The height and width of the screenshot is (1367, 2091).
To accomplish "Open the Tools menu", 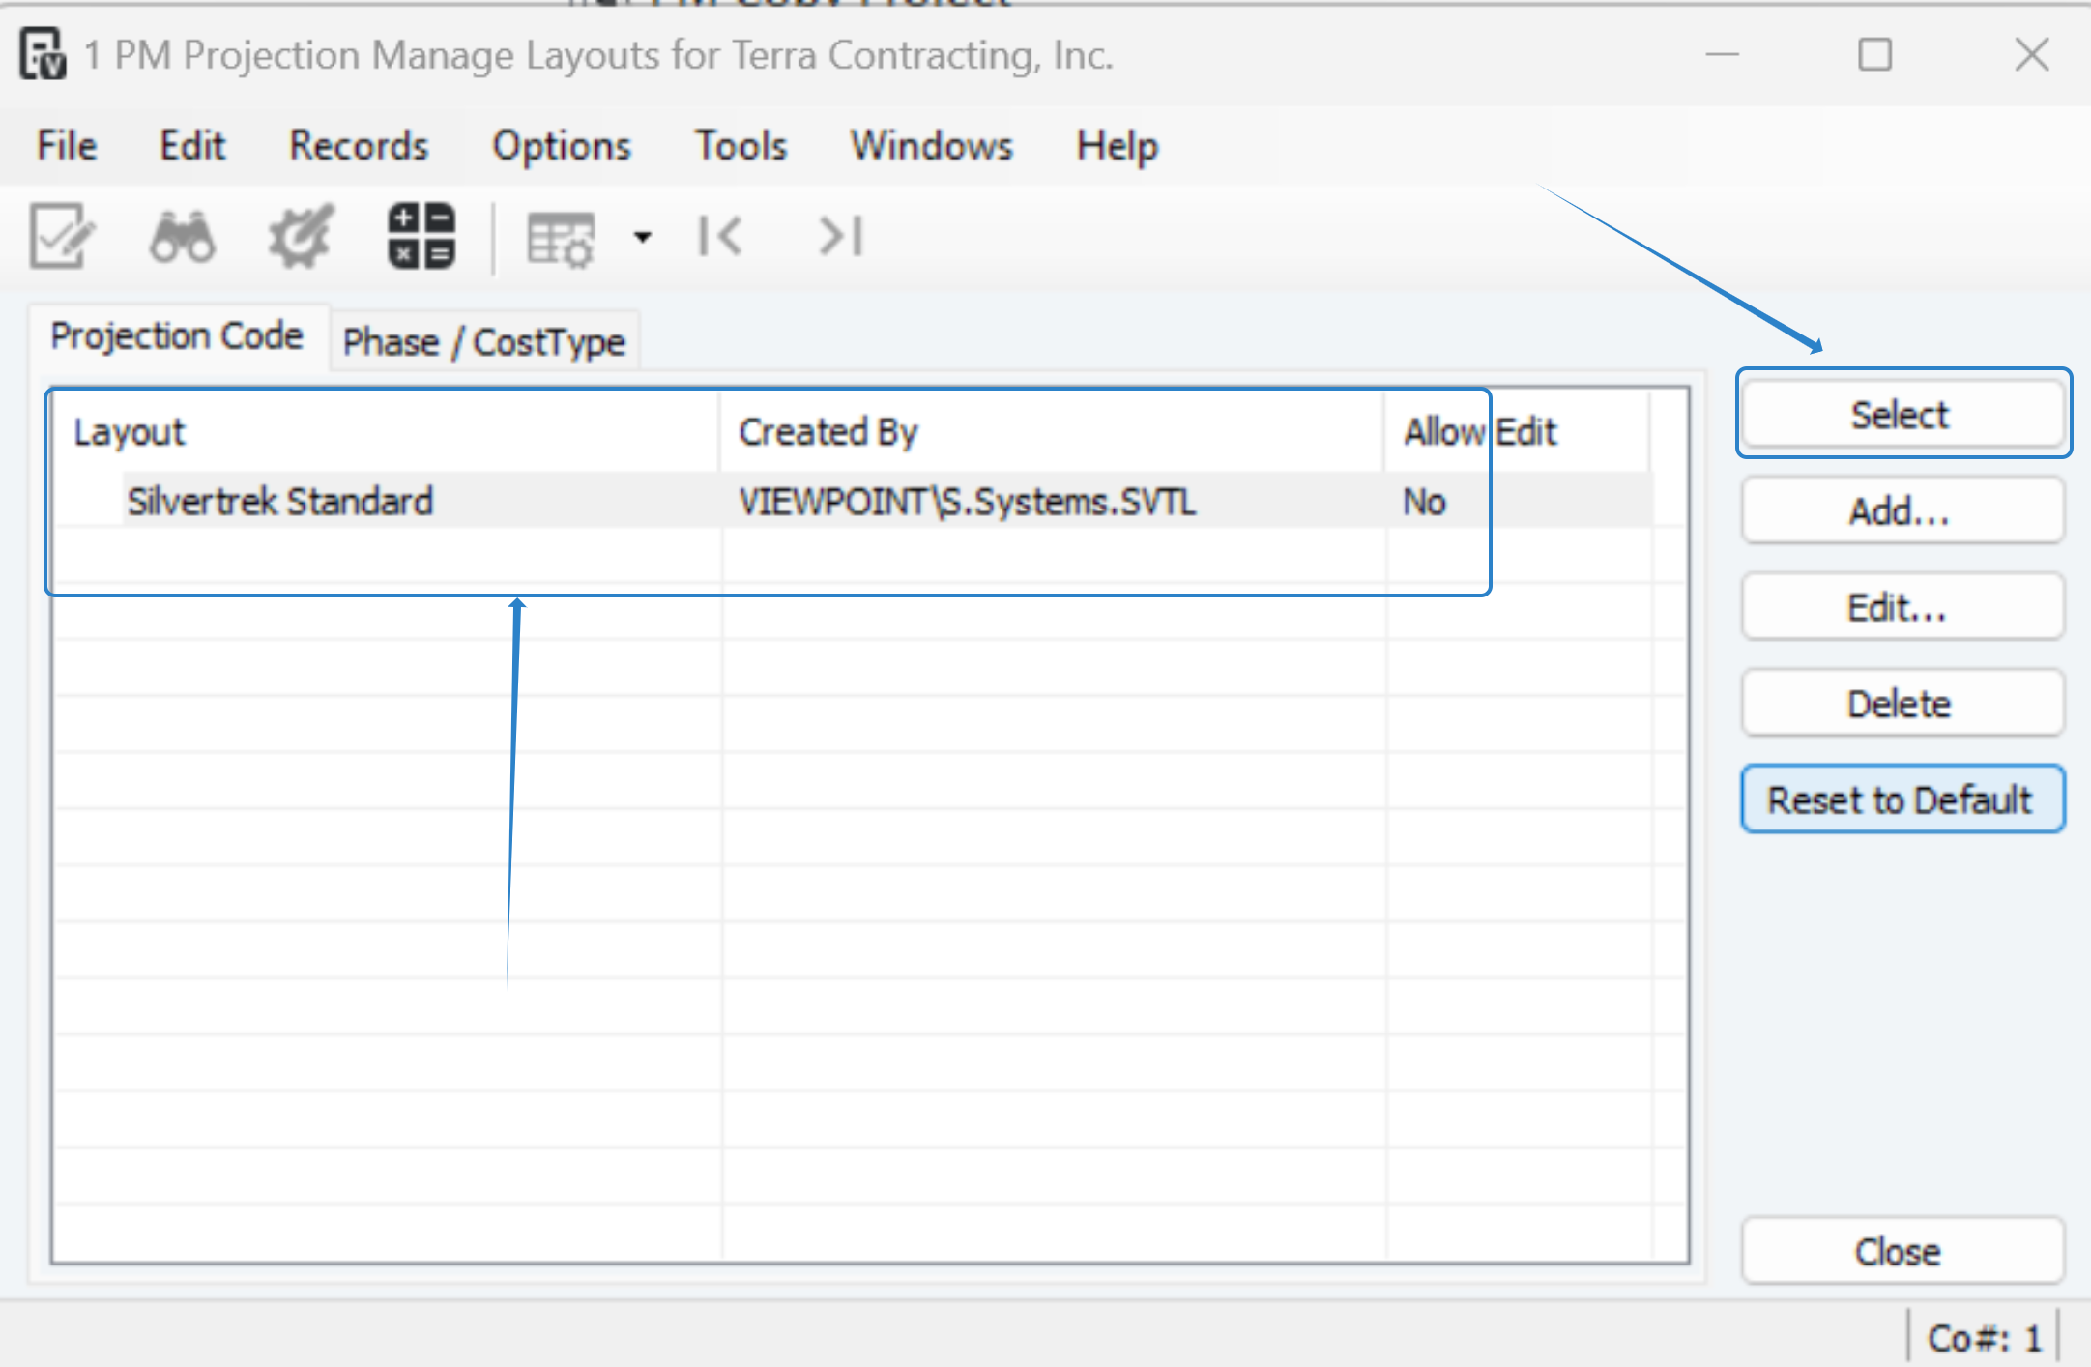I will 741,146.
